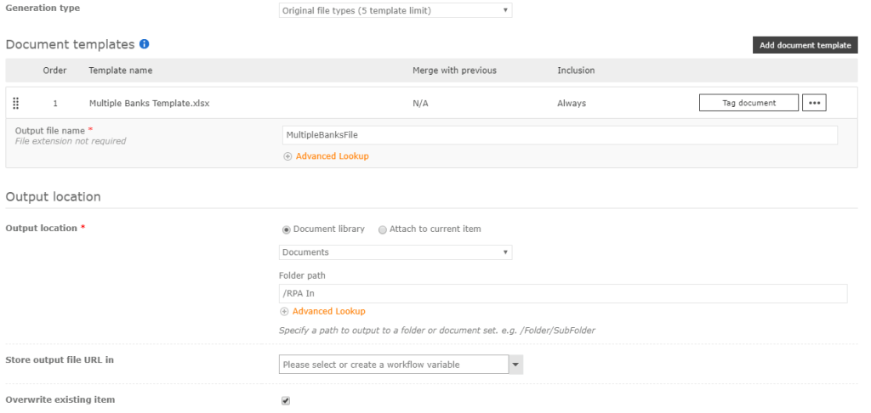Click into the Folder path input field
Viewport: 871px width, 413px height.
(563, 293)
